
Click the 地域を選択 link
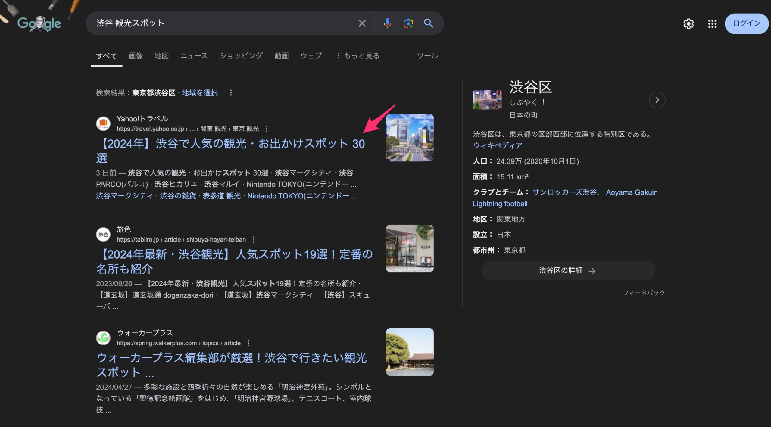click(199, 93)
